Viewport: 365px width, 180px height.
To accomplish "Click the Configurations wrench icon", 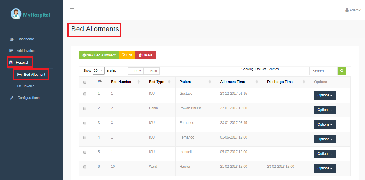I will tap(12, 98).
